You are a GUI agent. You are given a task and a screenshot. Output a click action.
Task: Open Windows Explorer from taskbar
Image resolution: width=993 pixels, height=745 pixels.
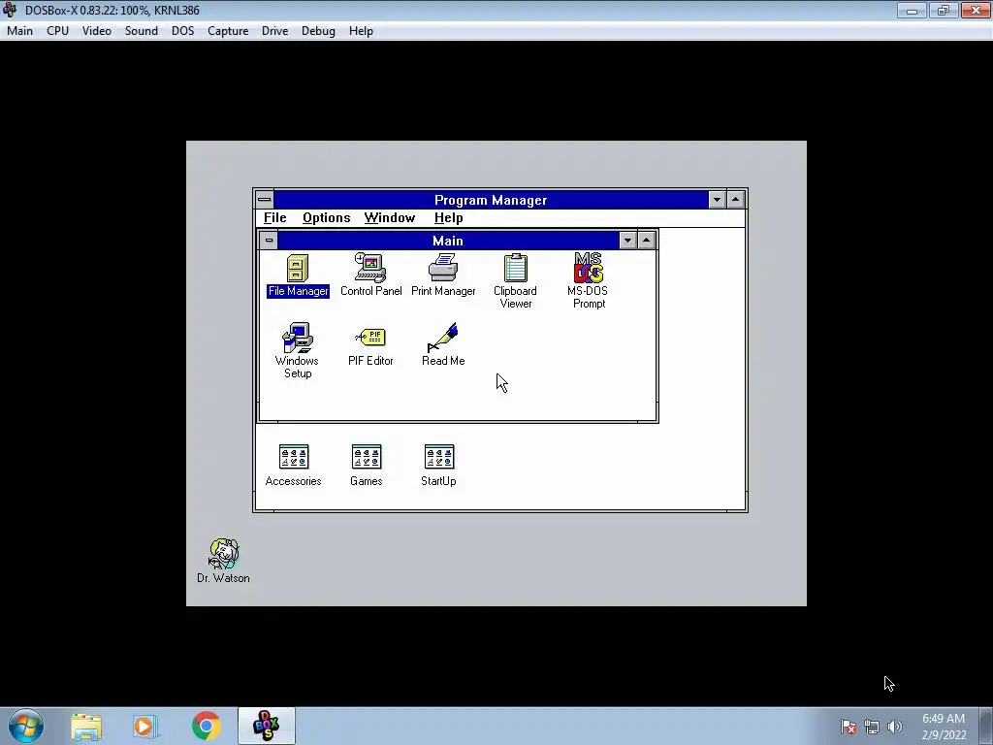(86, 726)
